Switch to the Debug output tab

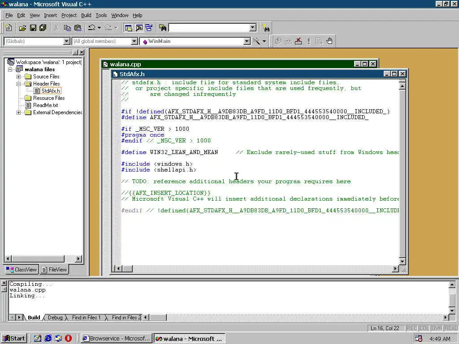55,318
